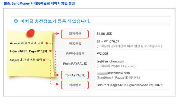Click the 'From PAYPAL ID' label
179x105 pixels.
pyautogui.click(x=75, y=64)
